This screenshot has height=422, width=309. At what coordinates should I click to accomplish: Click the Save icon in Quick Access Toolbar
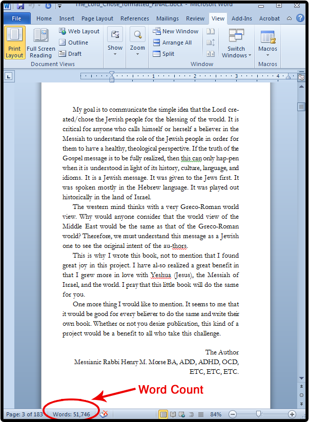coord(20,5)
